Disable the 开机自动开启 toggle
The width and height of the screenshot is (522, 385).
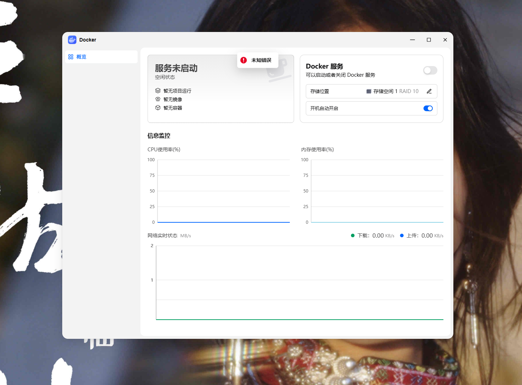coord(428,108)
